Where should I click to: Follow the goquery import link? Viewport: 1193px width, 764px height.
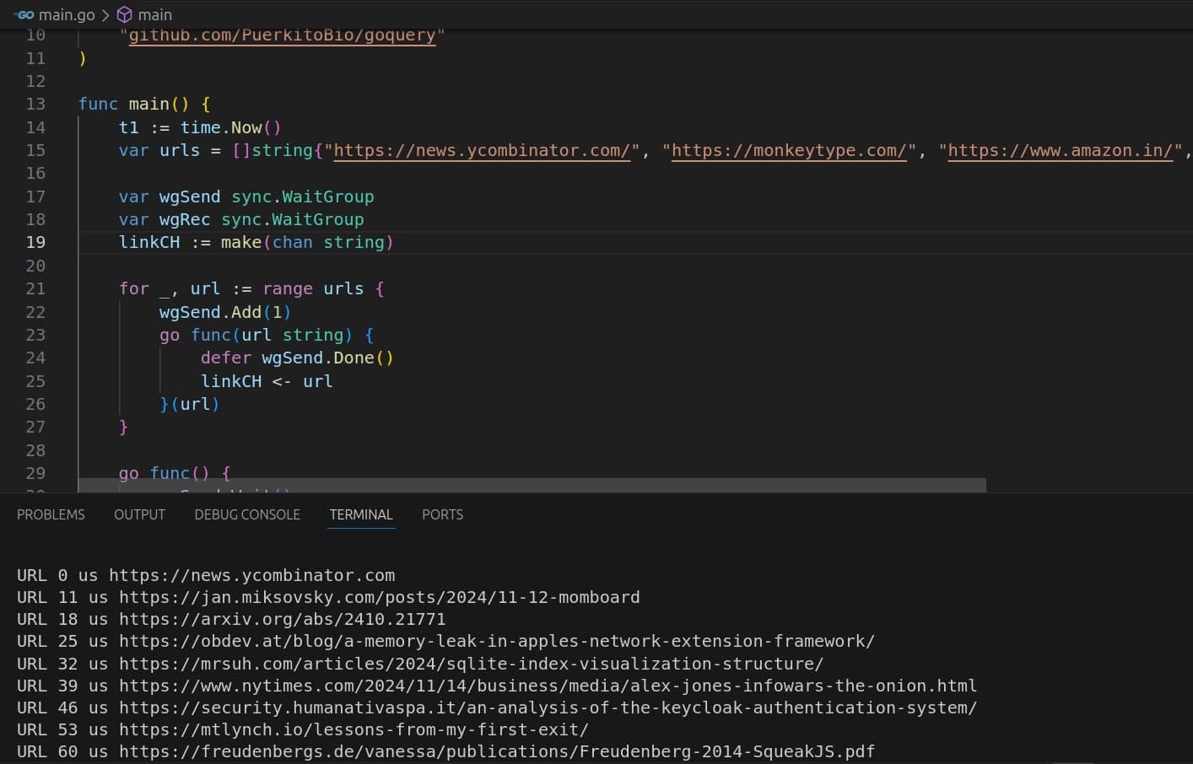click(x=282, y=35)
